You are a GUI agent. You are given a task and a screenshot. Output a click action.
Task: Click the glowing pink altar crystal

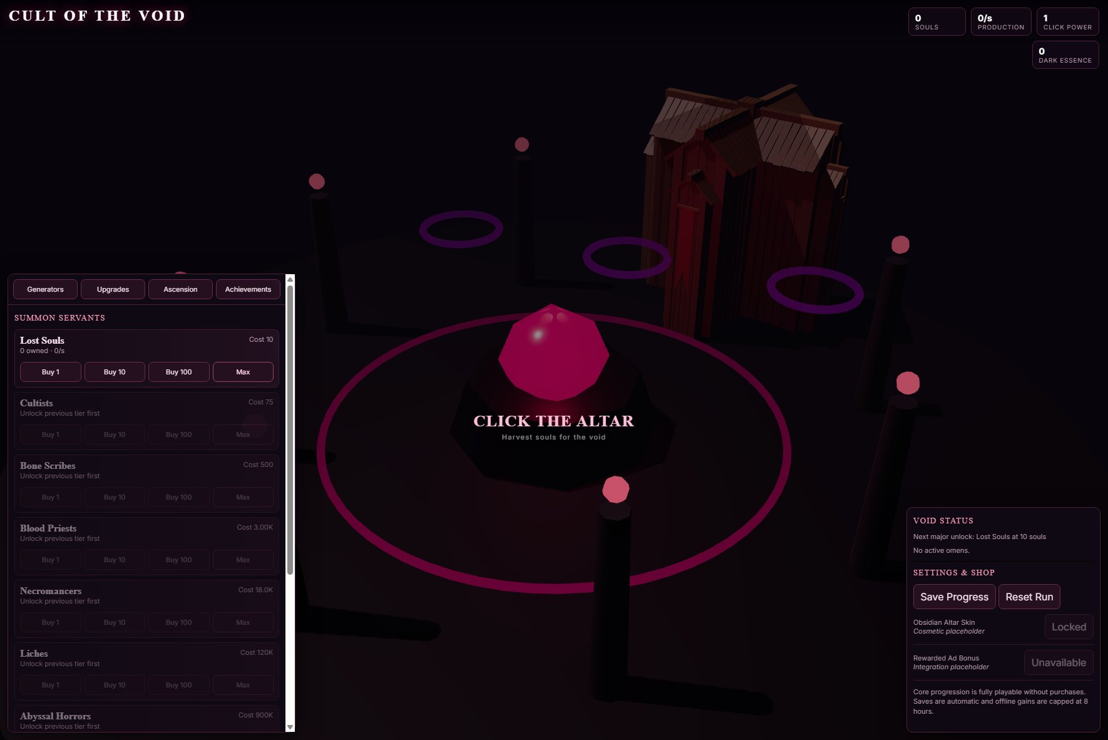tap(553, 353)
